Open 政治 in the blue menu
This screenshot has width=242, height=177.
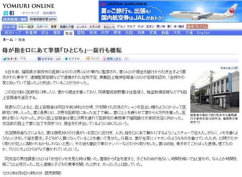click(45, 33)
